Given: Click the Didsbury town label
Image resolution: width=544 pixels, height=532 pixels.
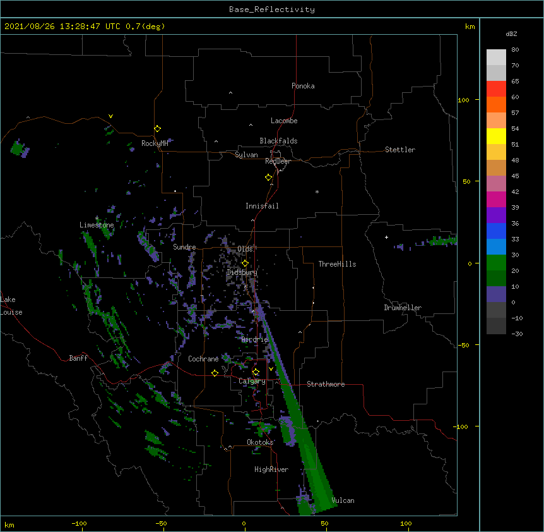Looking at the screenshot, I should click(x=242, y=272).
